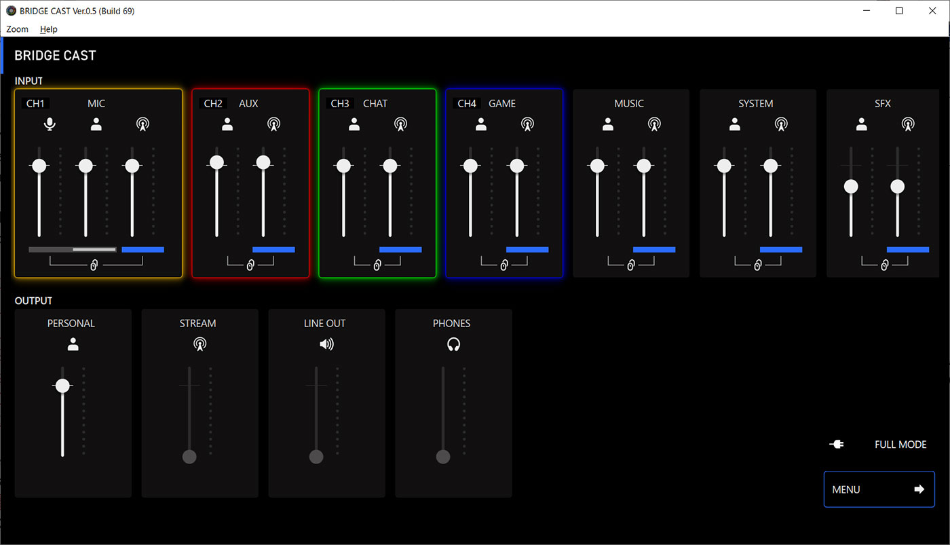Click the FULL MODE label
The image size is (950, 545).
click(x=900, y=445)
